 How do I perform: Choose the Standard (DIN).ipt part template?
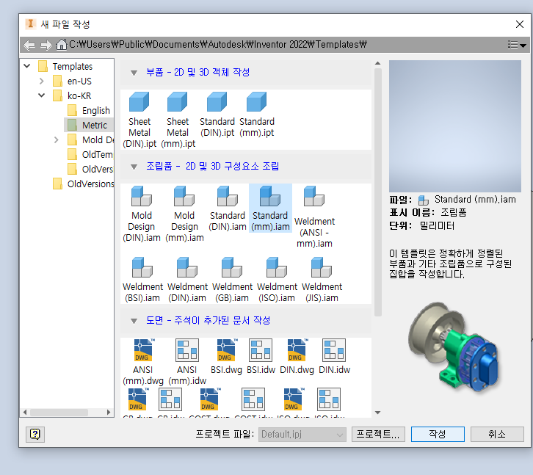pos(217,115)
